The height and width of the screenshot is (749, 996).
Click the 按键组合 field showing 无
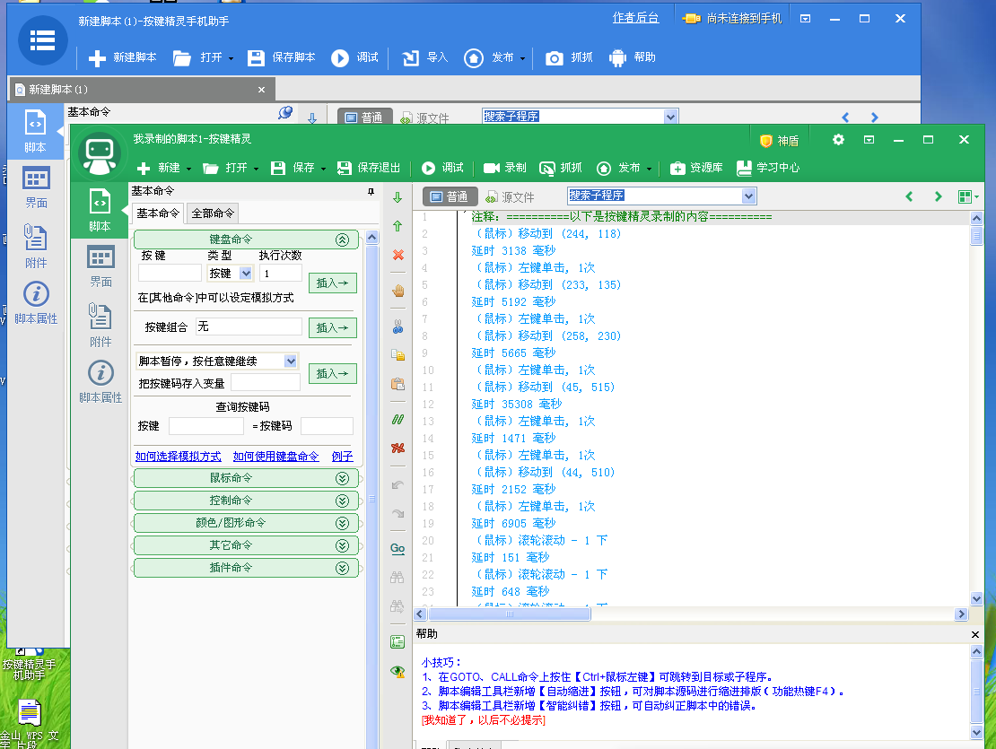[x=249, y=327]
